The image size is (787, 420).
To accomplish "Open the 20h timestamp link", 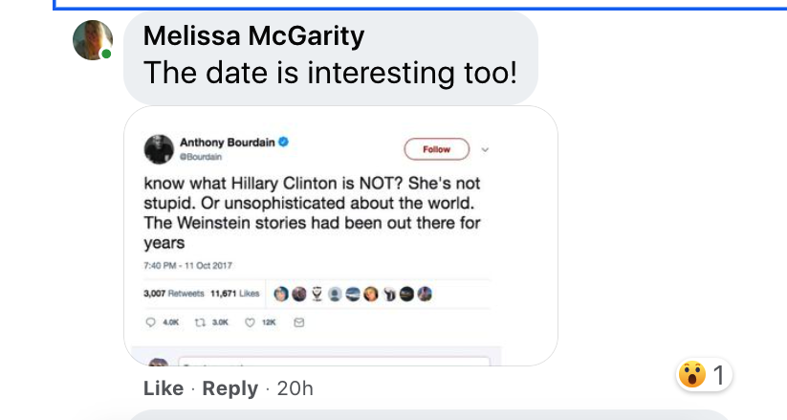I will point(295,388).
